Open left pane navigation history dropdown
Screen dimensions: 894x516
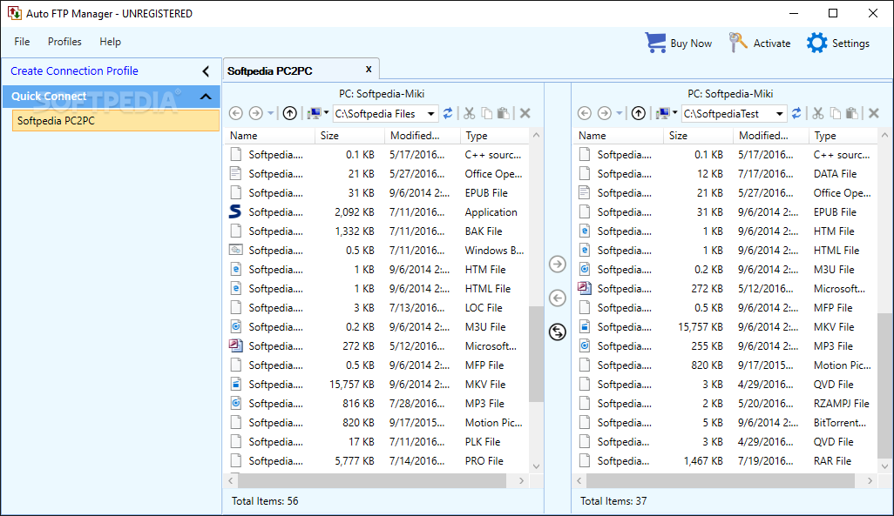point(271,113)
